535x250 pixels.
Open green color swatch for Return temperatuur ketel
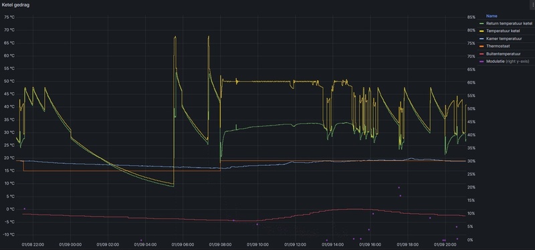tap(481, 23)
